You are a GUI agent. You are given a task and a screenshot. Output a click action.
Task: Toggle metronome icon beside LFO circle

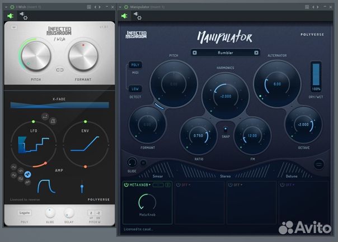click(53, 121)
